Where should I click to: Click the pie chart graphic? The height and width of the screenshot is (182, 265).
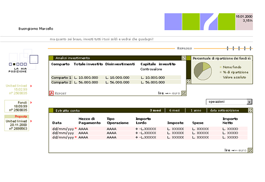tap(203, 71)
